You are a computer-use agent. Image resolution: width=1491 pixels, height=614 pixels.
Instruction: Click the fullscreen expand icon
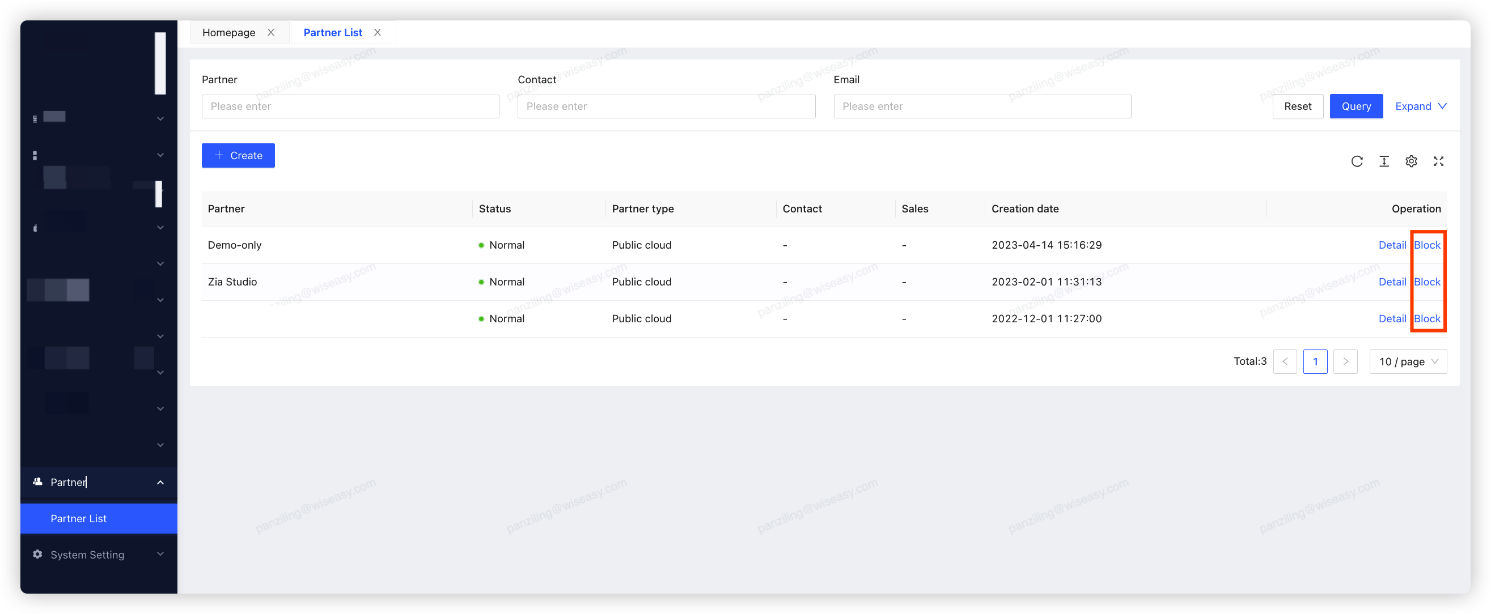(x=1438, y=161)
